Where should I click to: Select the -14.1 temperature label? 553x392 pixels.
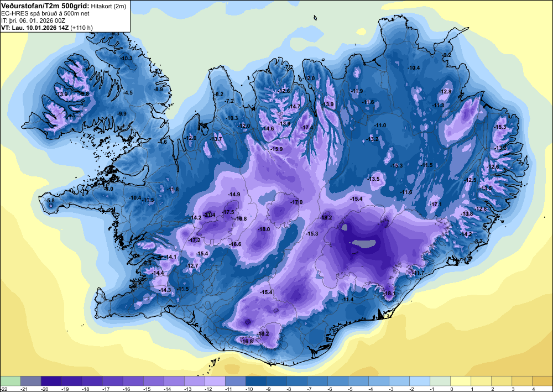click(170, 257)
